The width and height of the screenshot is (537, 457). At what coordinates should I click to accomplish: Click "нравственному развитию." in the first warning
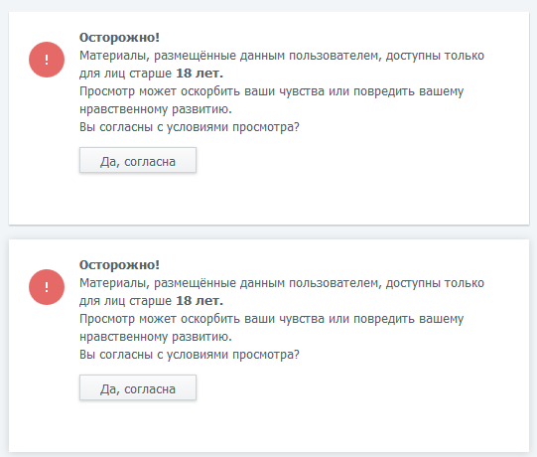(x=156, y=109)
